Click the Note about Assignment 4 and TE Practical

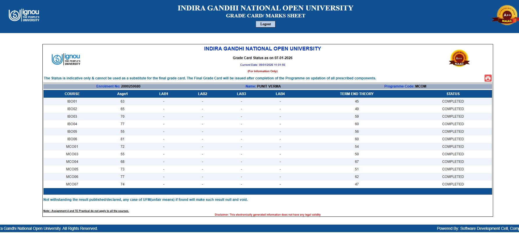click(x=86, y=211)
